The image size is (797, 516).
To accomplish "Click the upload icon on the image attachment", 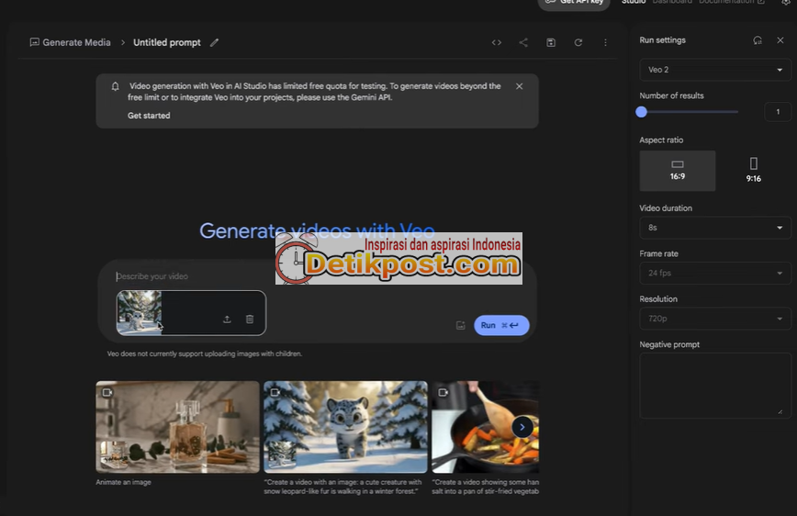I will pyautogui.click(x=227, y=320).
